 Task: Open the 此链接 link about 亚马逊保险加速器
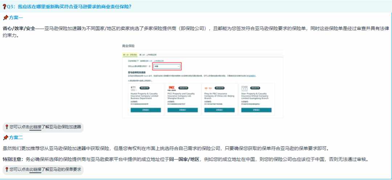(x=35, y=127)
